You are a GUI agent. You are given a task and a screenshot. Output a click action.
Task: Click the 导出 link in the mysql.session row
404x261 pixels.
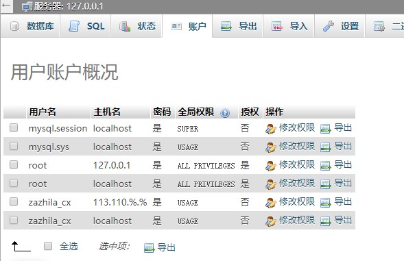click(x=343, y=127)
